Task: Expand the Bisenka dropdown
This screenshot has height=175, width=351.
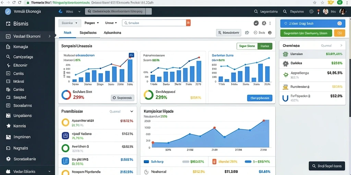Action: pos(69,23)
